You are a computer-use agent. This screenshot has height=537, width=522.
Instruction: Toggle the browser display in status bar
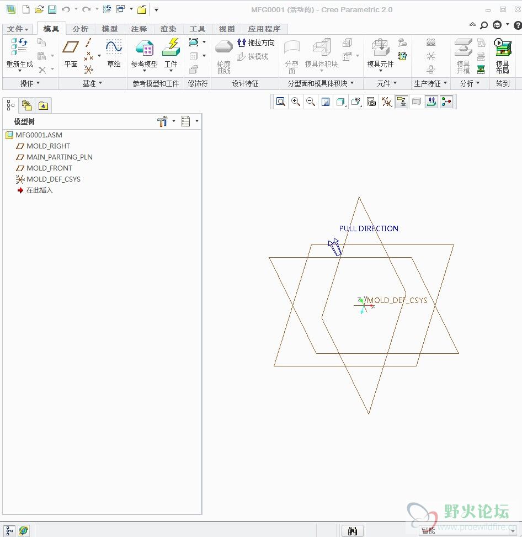pyautogui.click(x=24, y=531)
